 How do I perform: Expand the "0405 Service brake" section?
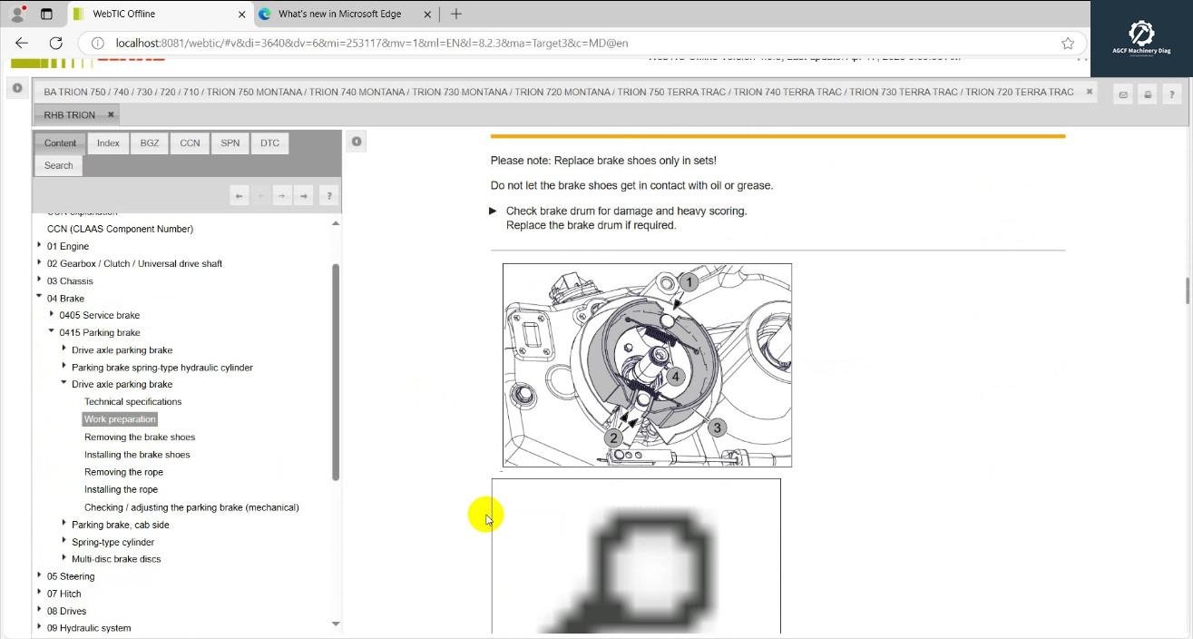(x=51, y=314)
